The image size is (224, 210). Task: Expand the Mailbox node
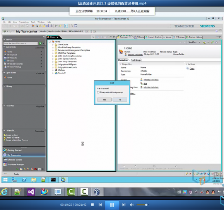tap(53, 70)
